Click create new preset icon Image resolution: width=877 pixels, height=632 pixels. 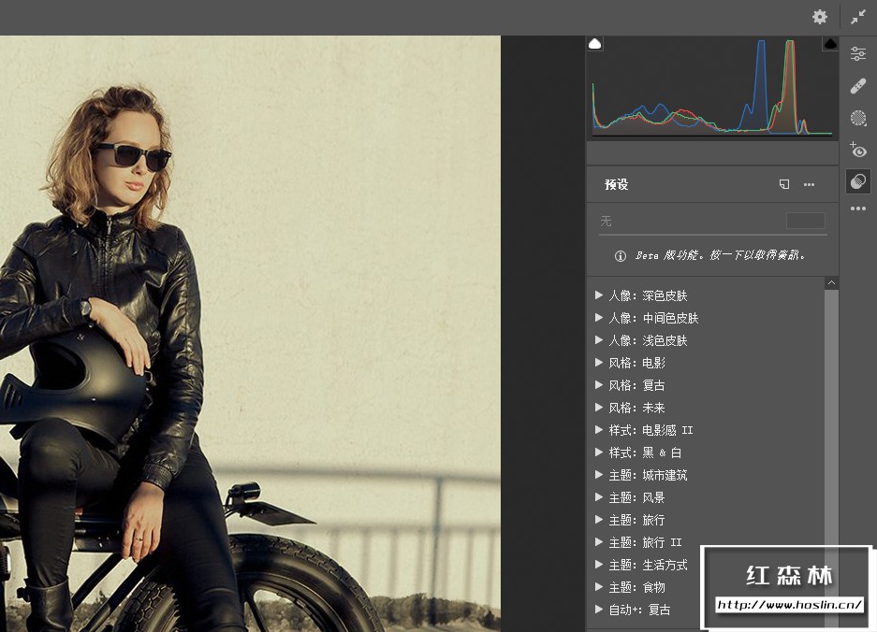[x=784, y=184]
